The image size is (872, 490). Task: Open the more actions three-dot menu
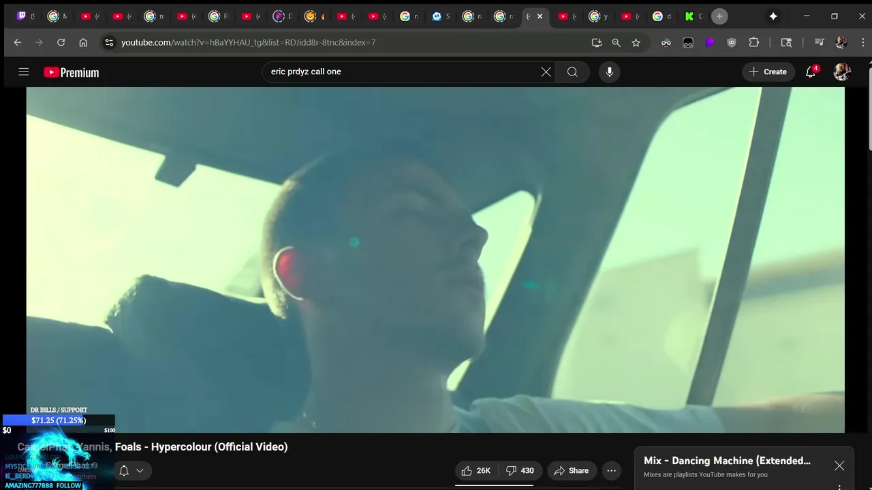(611, 470)
